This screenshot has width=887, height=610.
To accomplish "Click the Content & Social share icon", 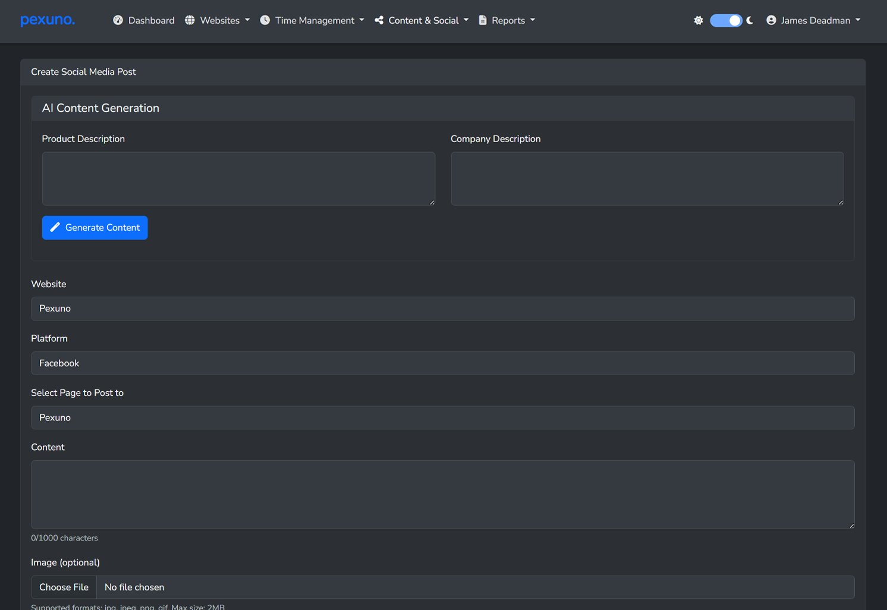I will tap(379, 20).
